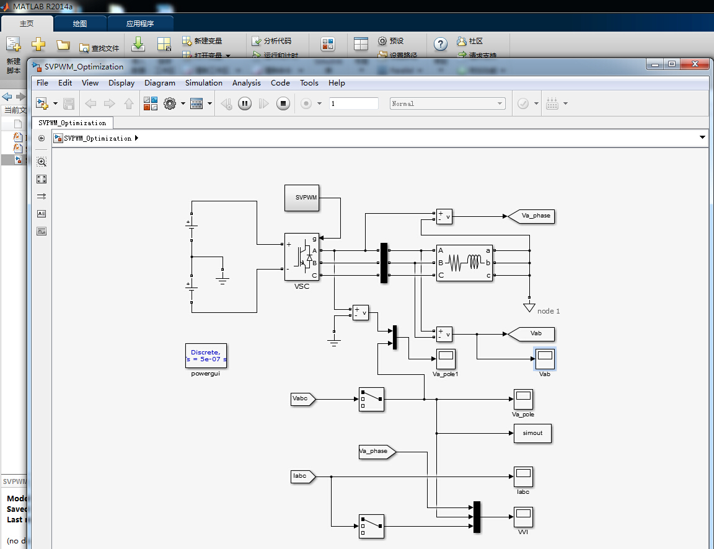Select the Vab scope block
This screenshot has height=549, width=714.
(x=545, y=359)
